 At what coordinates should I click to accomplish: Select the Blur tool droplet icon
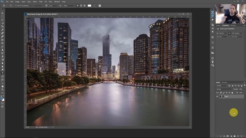pyautogui.click(x=2, y=63)
